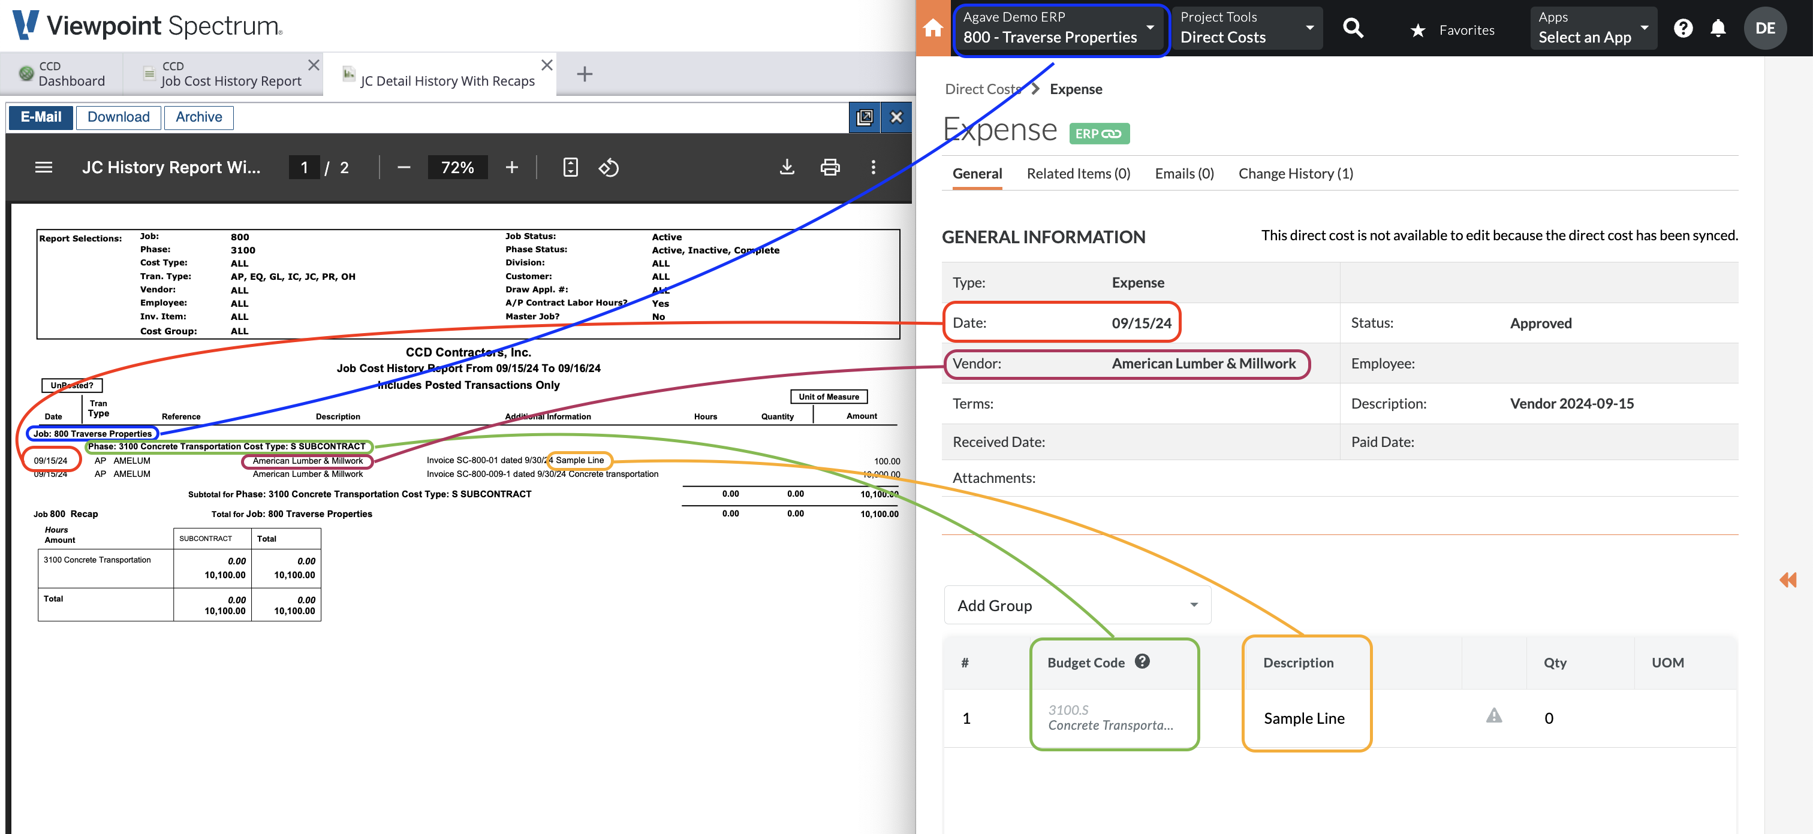1813x834 pixels.
Task: Click the ERP synced badge
Action: coord(1100,134)
